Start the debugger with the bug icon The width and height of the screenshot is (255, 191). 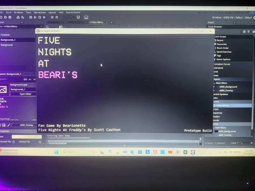point(31,17)
